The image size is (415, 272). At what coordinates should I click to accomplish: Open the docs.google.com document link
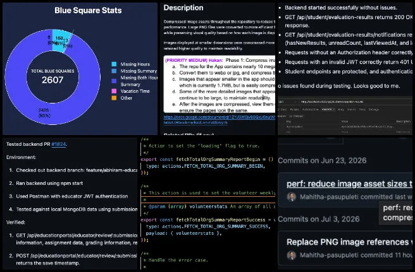point(219,117)
